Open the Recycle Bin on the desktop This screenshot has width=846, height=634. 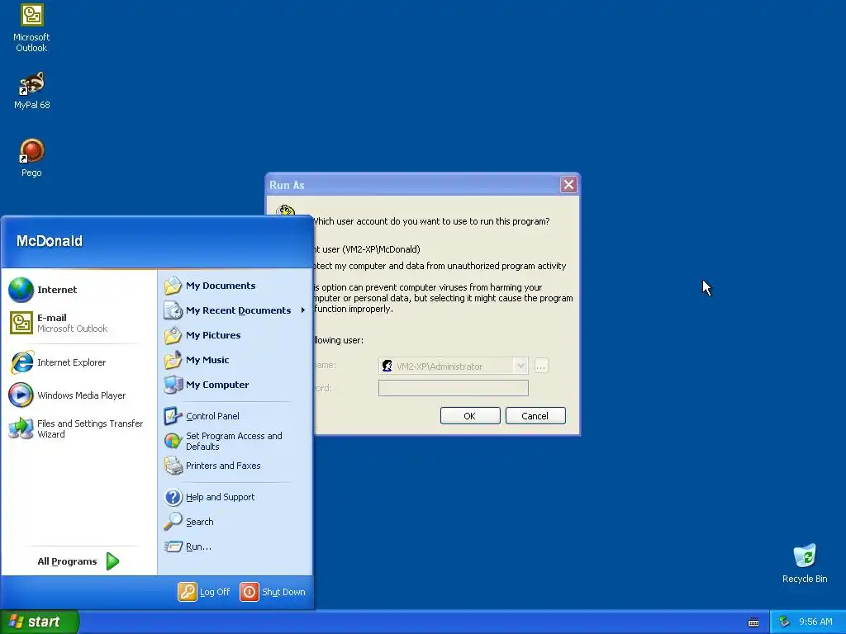[805, 563]
